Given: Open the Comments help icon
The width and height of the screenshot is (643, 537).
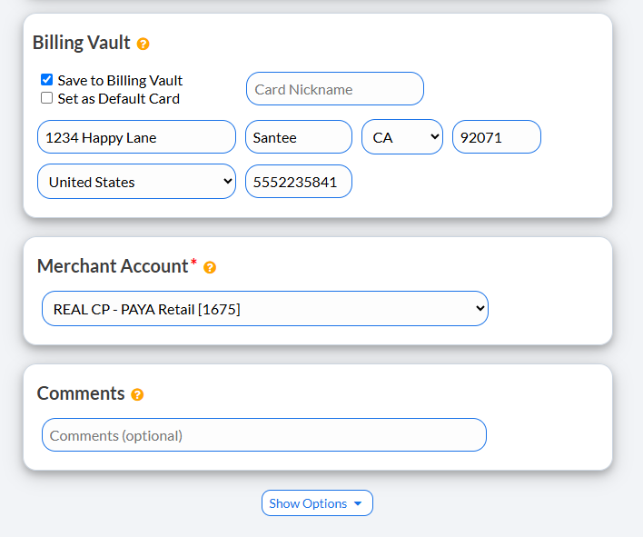Looking at the screenshot, I should point(137,394).
